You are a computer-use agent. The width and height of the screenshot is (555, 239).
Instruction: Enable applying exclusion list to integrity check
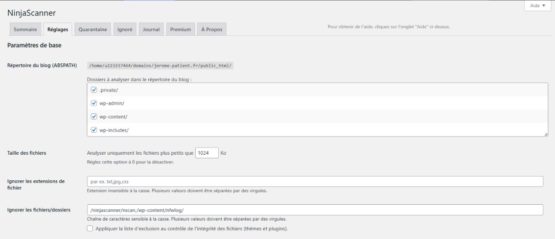90,229
